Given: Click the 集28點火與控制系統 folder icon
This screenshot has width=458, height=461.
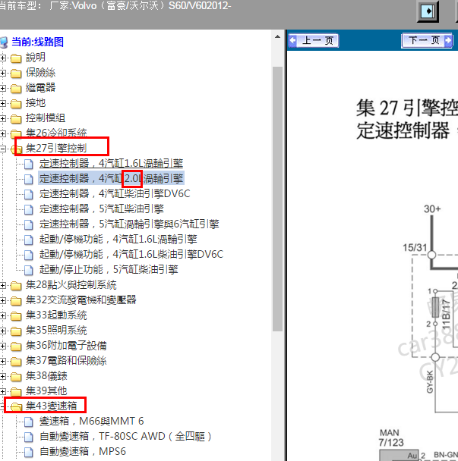Looking at the screenshot, I should click(x=16, y=286).
